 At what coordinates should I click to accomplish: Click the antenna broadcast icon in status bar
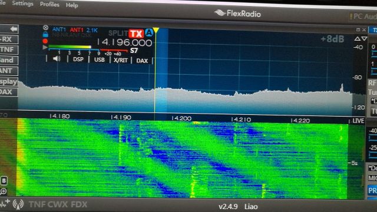pyautogui.click(x=18, y=204)
